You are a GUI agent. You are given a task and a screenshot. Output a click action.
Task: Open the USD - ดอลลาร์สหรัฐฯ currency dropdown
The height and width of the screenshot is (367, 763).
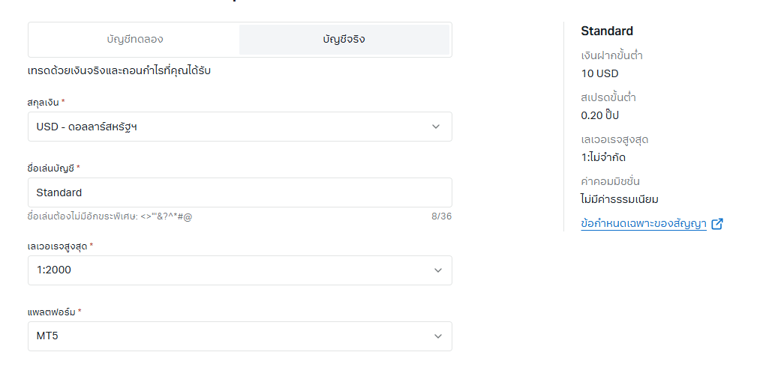coord(239,127)
